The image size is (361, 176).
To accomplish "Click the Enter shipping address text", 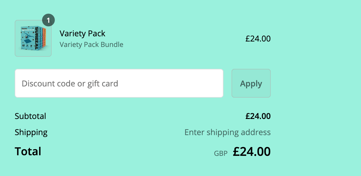I will pos(227,132).
